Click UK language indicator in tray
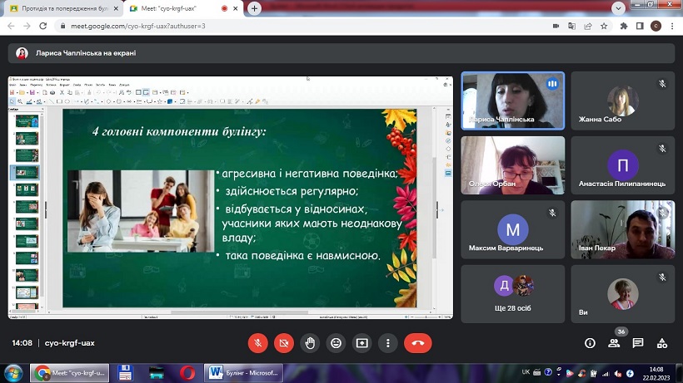683x383 pixels. click(x=526, y=372)
